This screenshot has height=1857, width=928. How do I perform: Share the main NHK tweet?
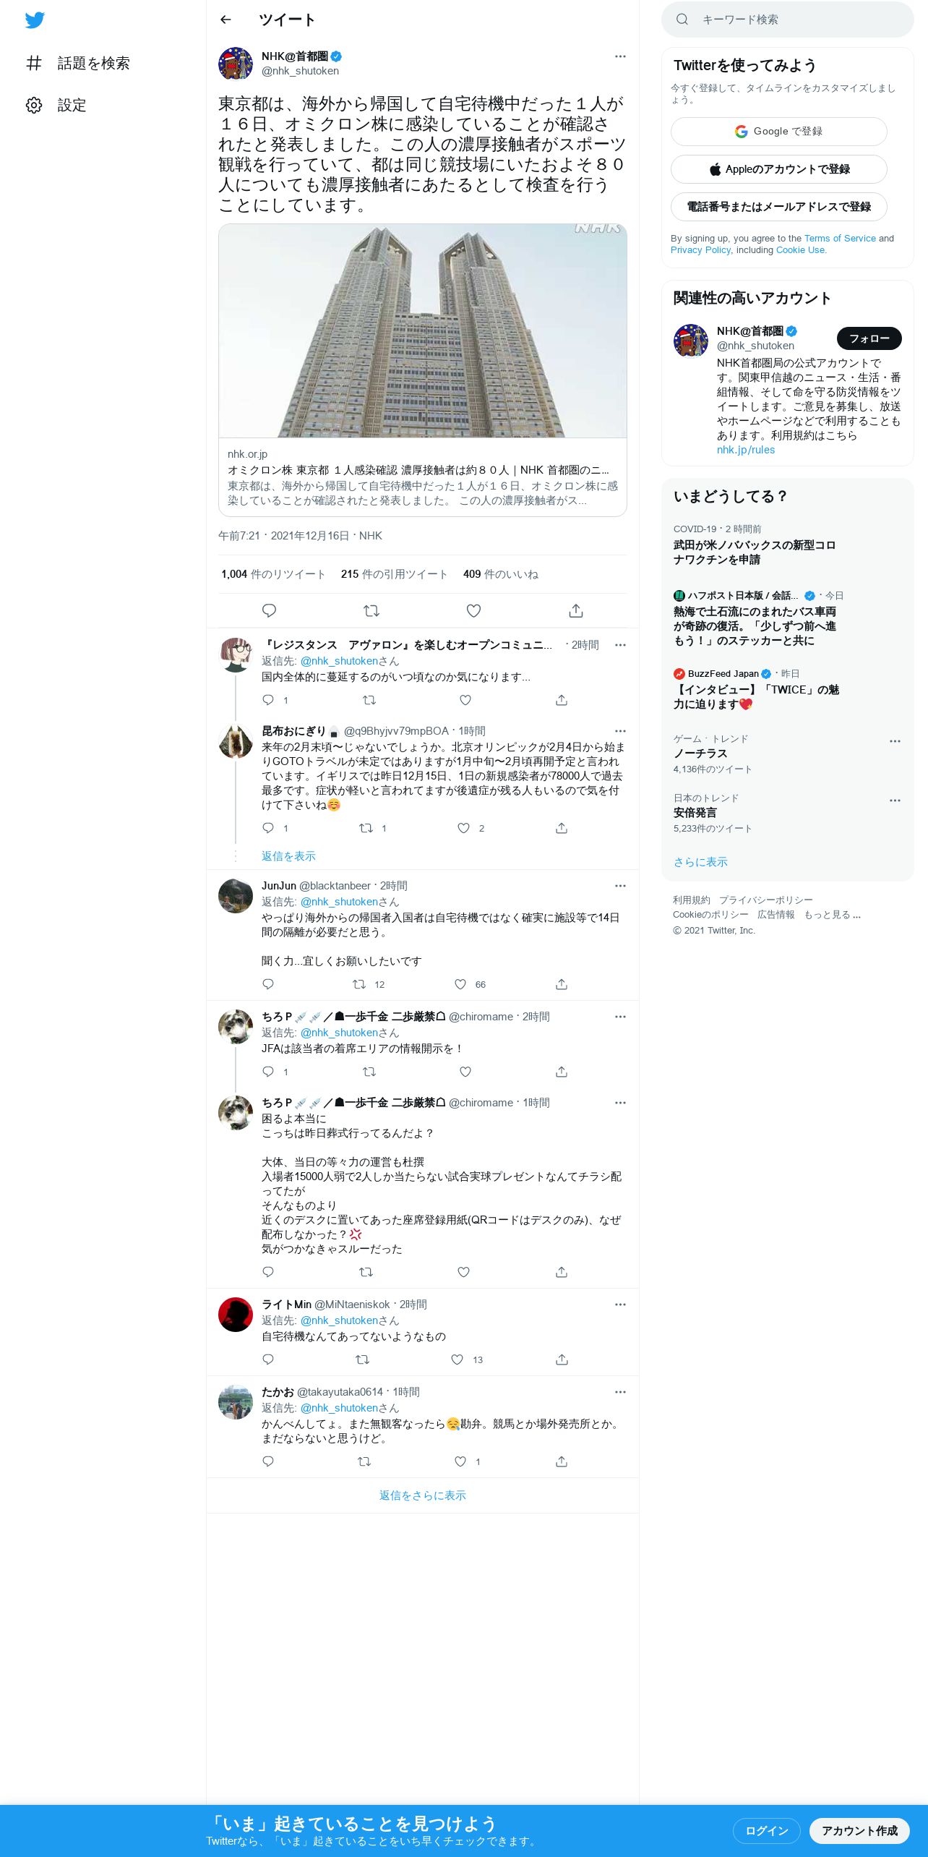(576, 610)
